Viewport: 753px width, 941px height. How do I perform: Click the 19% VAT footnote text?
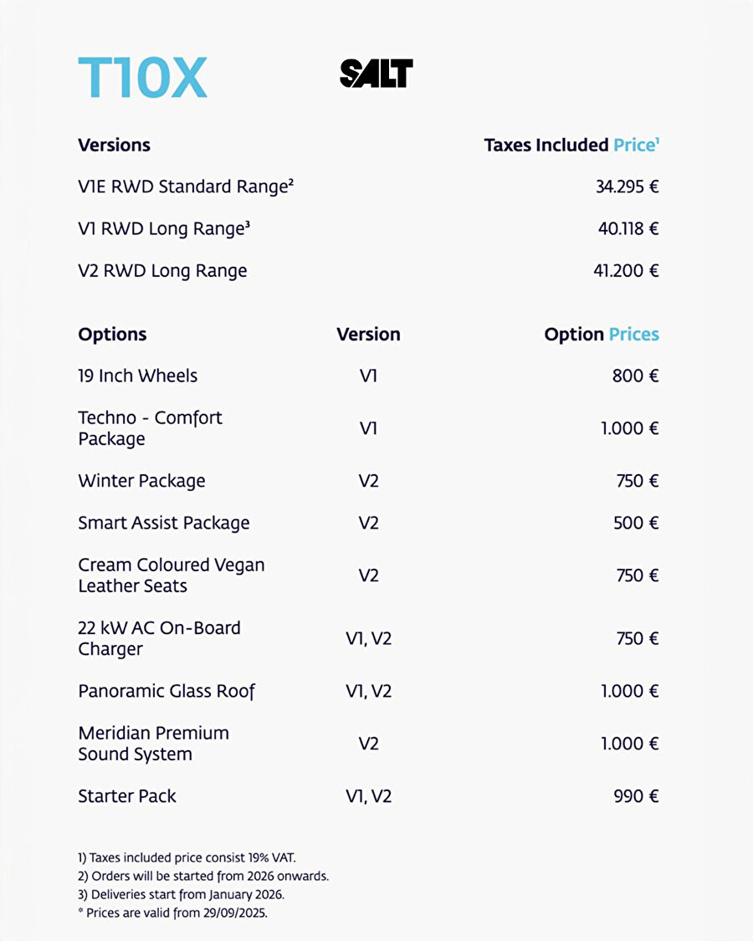(187, 857)
